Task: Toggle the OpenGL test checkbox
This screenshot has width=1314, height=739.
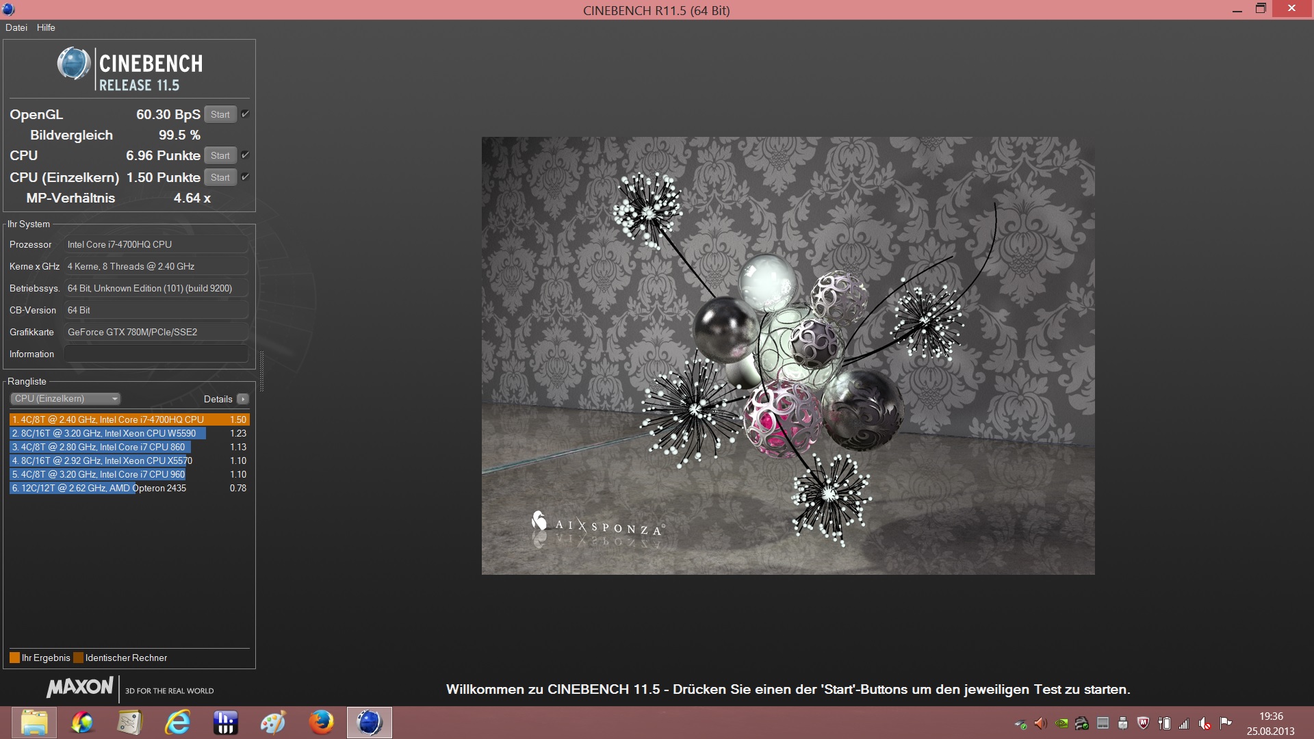Action: pos(245,114)
